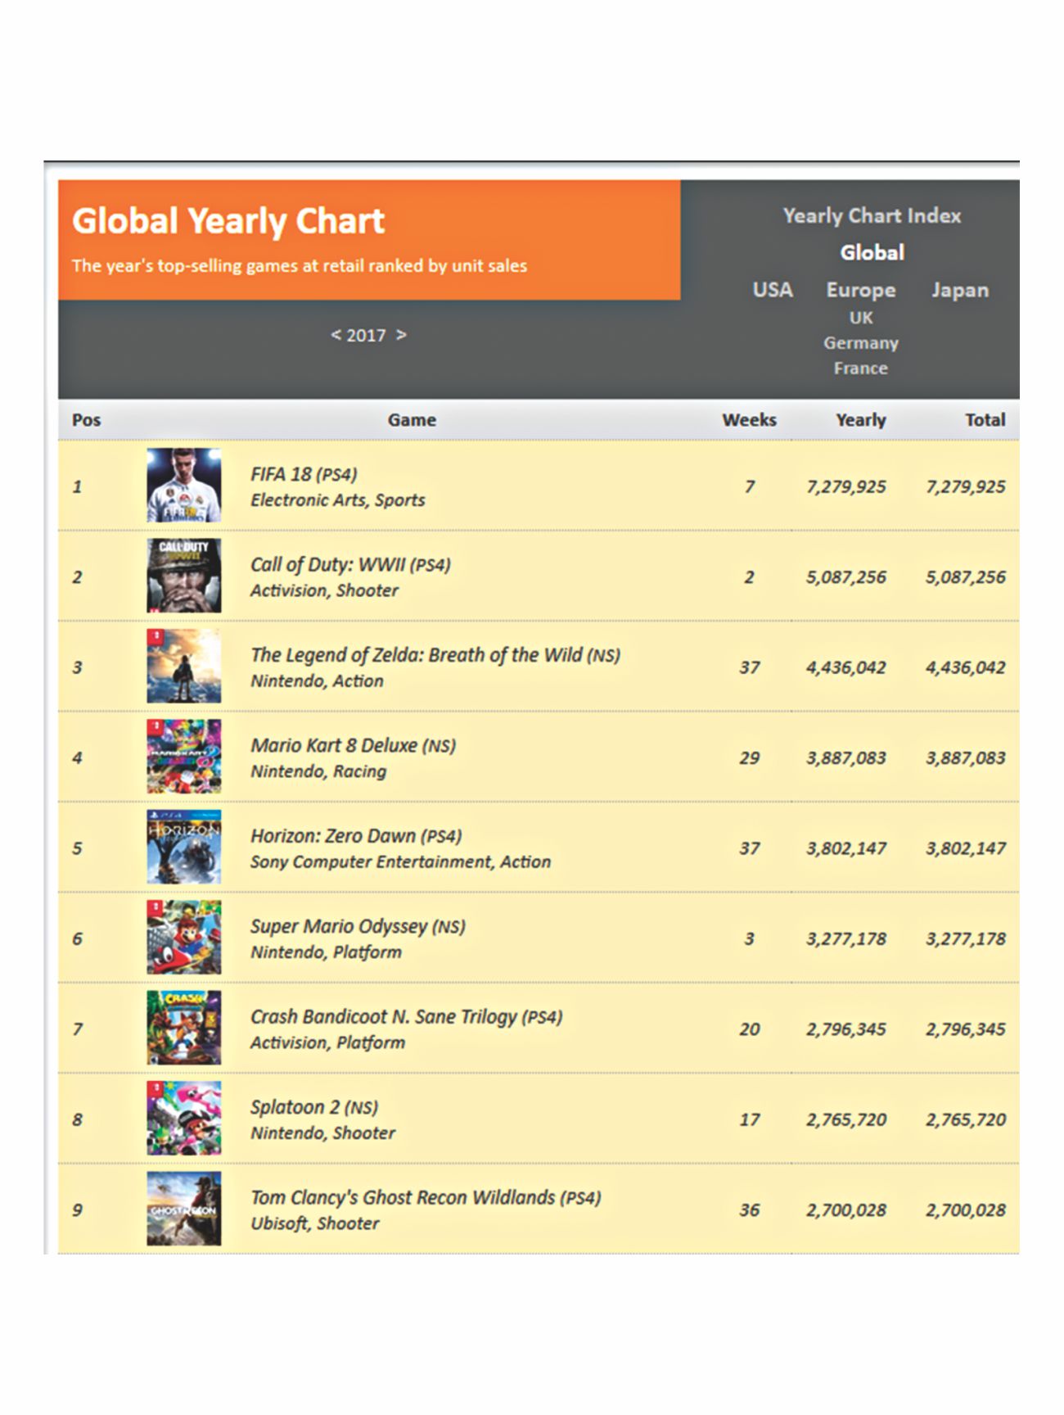The height and width of the screenshot is (1415, 1064).
Task: Open the Horizon: Zero Dawn box art
Action: 183,848
